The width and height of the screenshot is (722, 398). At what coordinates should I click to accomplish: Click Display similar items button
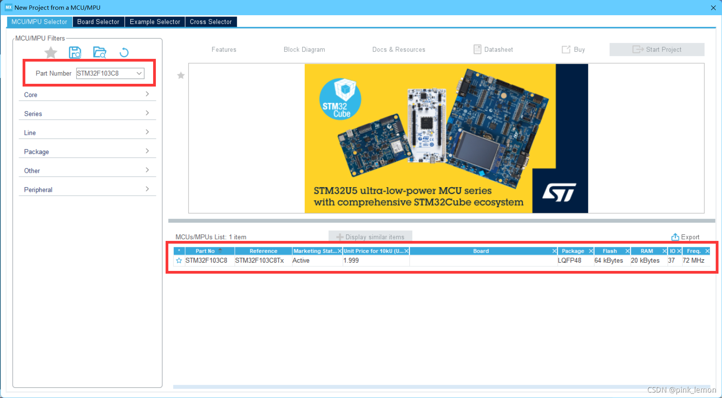click(370, 237)
